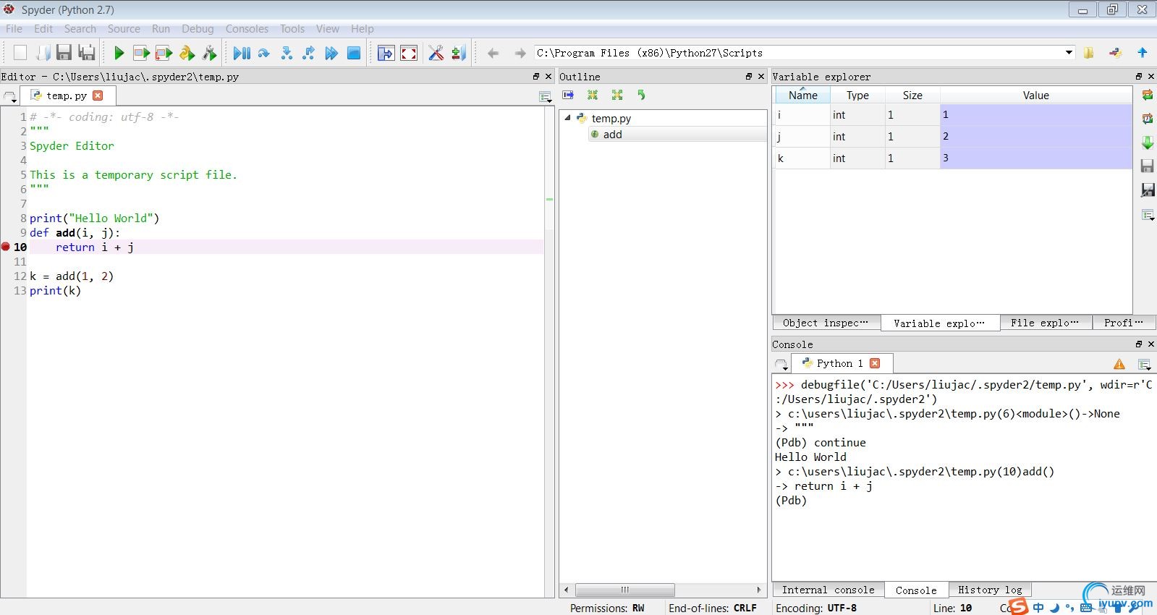
Task: Browse for a working directory
Action: (x=1089, y=53)
